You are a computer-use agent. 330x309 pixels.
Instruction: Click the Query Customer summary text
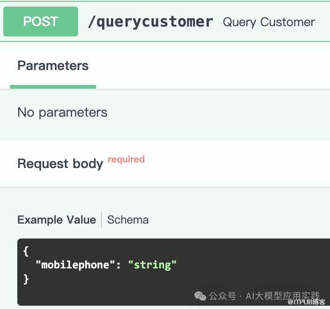[x=269, y=22]
